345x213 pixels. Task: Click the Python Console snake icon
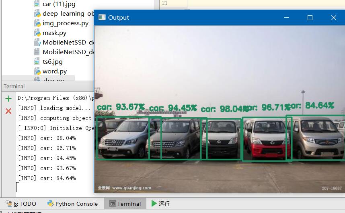coord(50,203)
